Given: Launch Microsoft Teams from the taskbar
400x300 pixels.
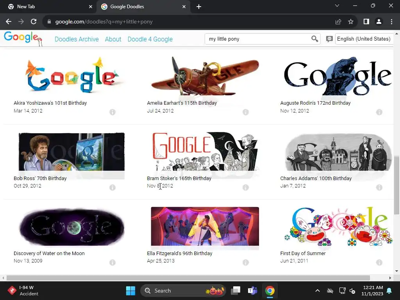Looking at the screenshot, I should pos(253,291).
